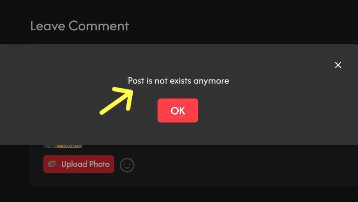This screenshot has width=358, height=202.
Task: Click the Leave Comment heading
Action: [79, 26]
